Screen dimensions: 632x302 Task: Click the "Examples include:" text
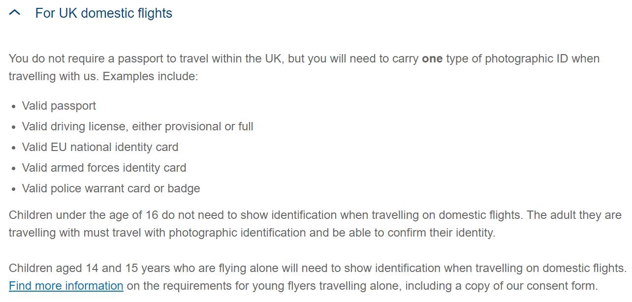click(x=150, y=77)
